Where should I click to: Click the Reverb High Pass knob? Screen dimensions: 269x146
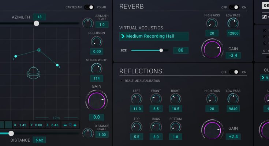coord(212,23)
